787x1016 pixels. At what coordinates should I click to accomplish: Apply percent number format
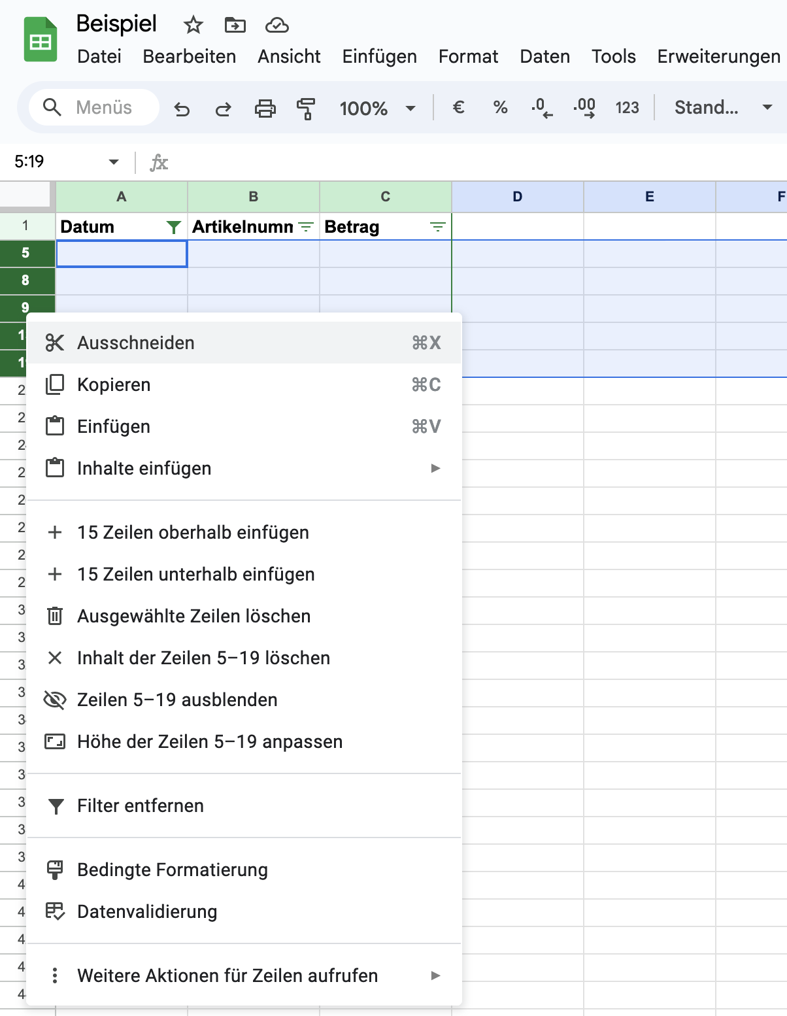tap(500, 107)
